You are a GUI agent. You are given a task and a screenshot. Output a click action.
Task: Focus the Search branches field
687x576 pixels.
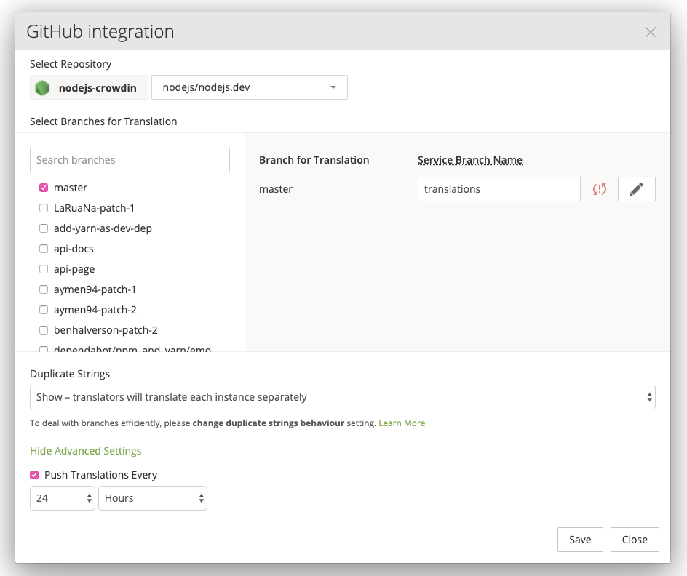tap(130, 160)
